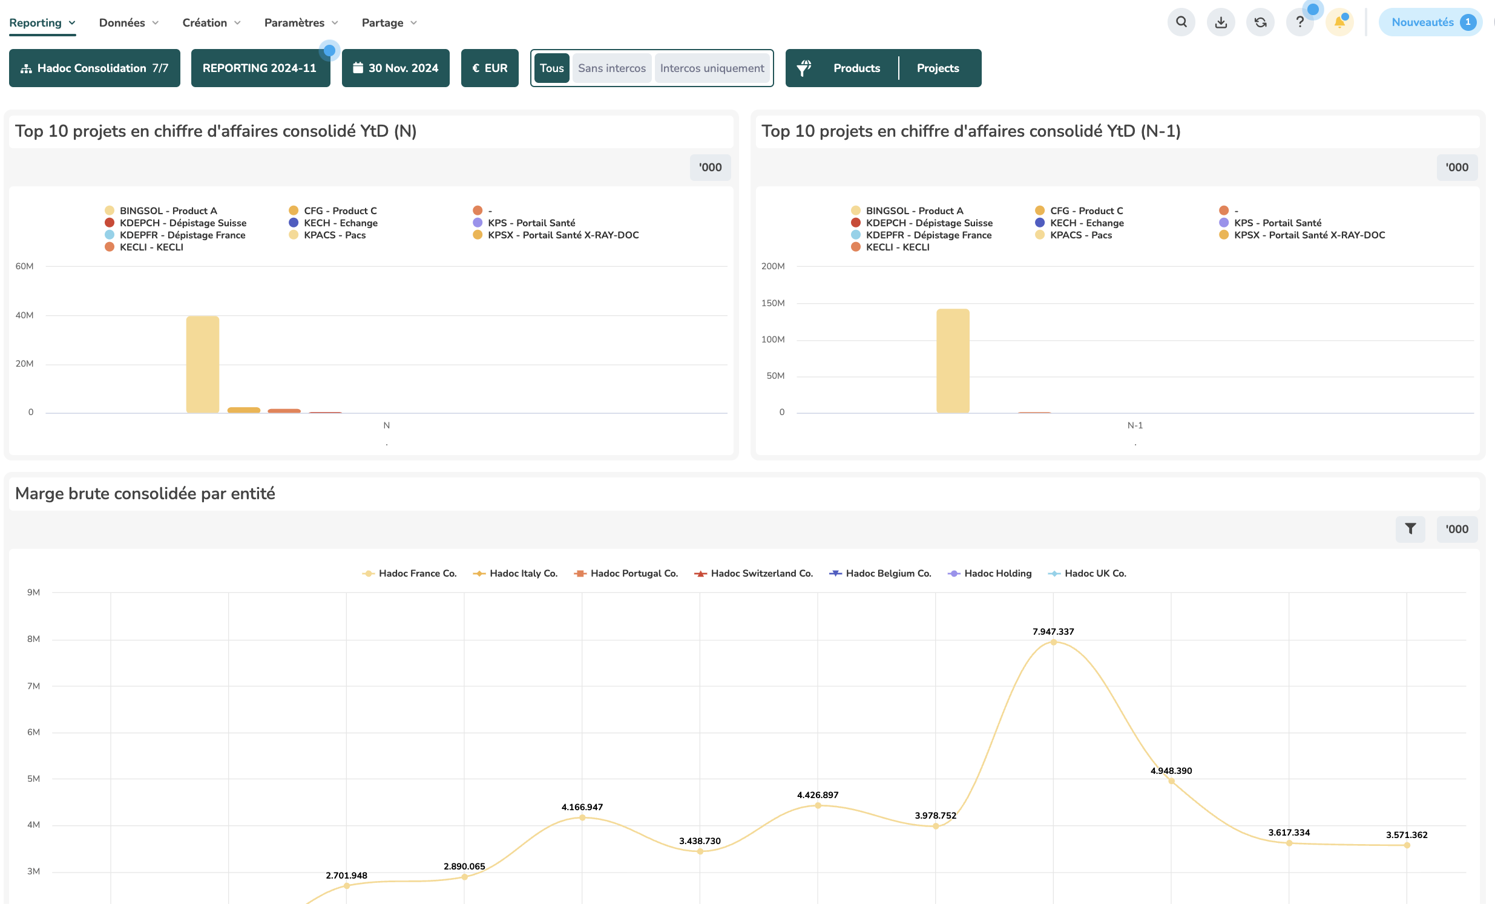Click the download icon in top bar
This screenshot has width=1495, height=904.
click(x=1221, y=22)
